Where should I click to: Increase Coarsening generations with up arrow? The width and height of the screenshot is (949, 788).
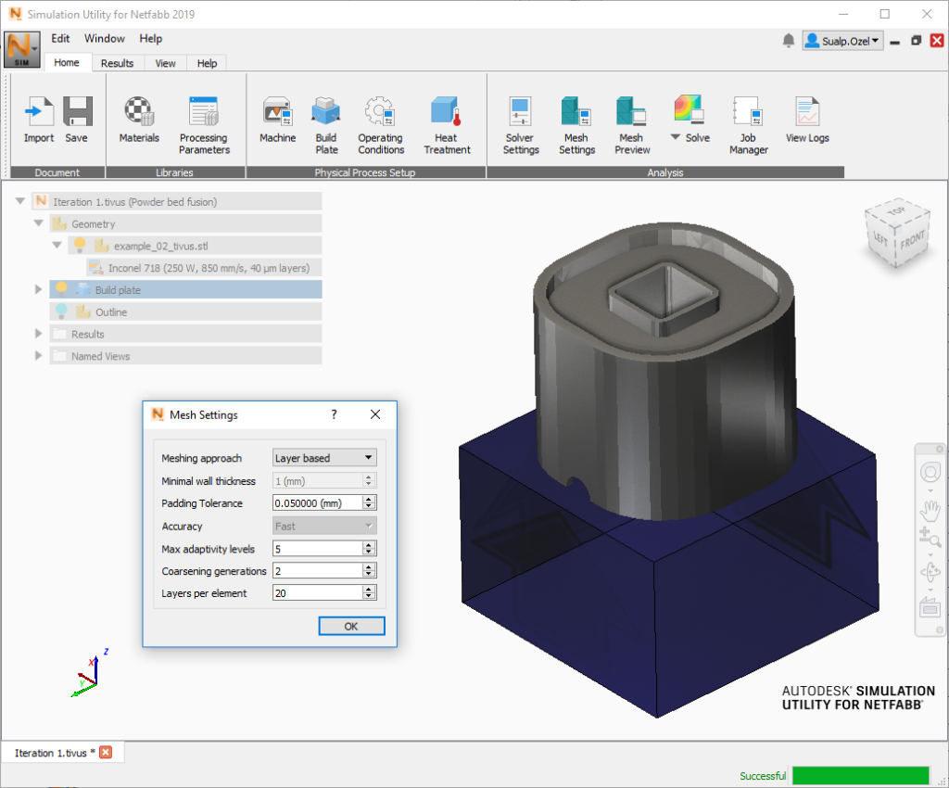pyautogui.click(x=369, y=567)
